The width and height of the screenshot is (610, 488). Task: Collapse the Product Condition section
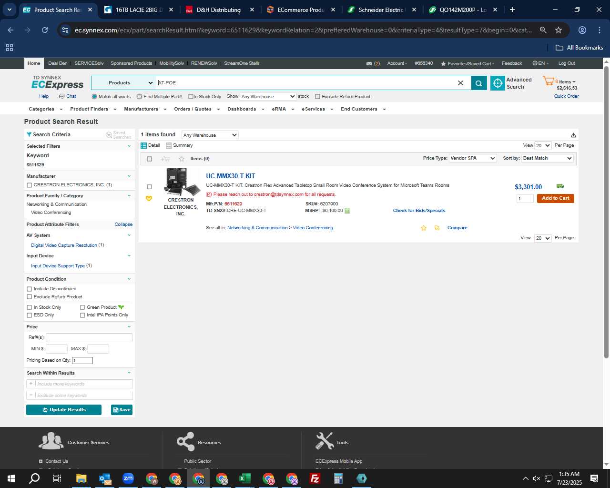coord(129,279)
